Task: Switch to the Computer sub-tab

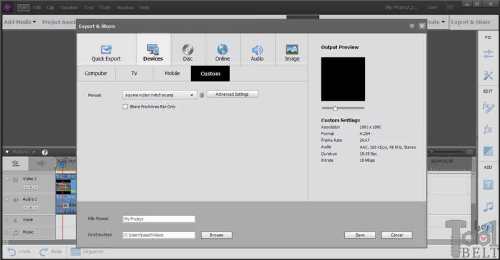Action: click(96, 73)
